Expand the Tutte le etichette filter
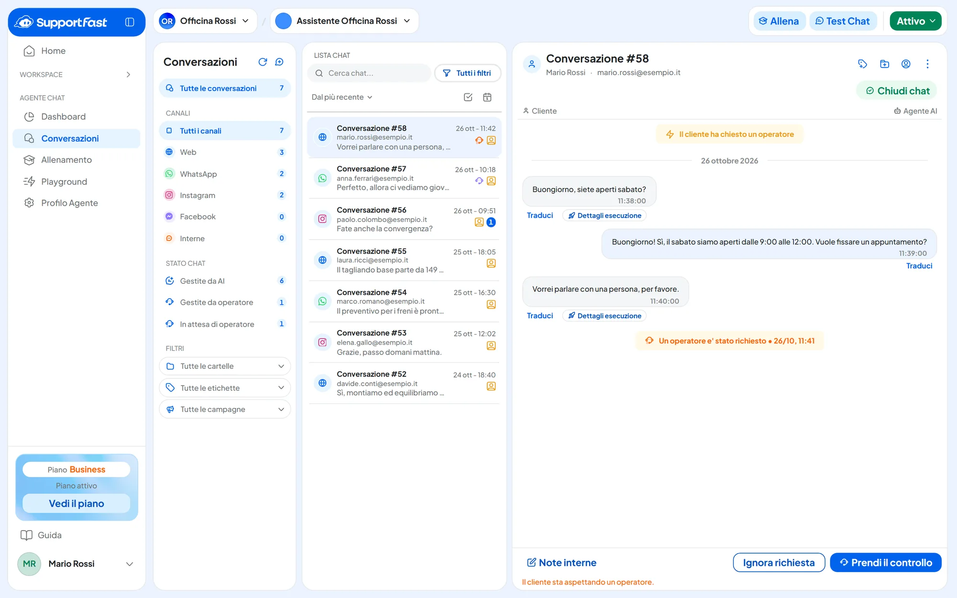 coord(225,388)
